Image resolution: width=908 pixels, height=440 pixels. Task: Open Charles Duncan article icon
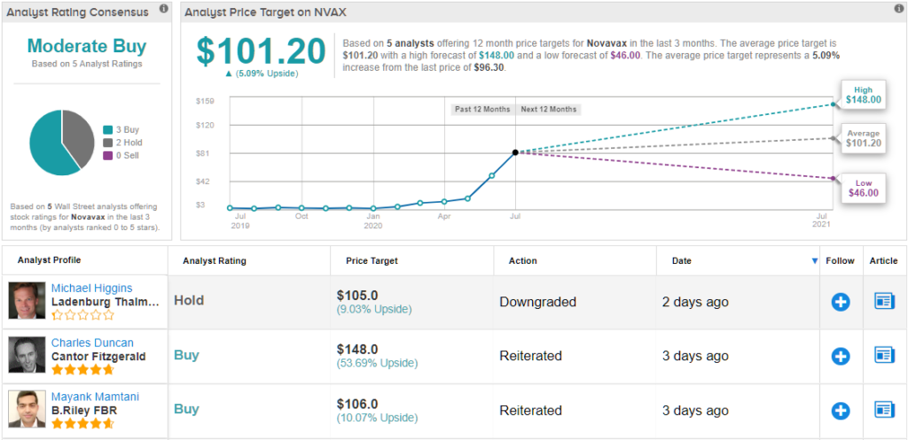click(885, 356)
